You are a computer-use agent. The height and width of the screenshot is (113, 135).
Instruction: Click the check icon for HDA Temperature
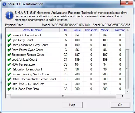9,64
